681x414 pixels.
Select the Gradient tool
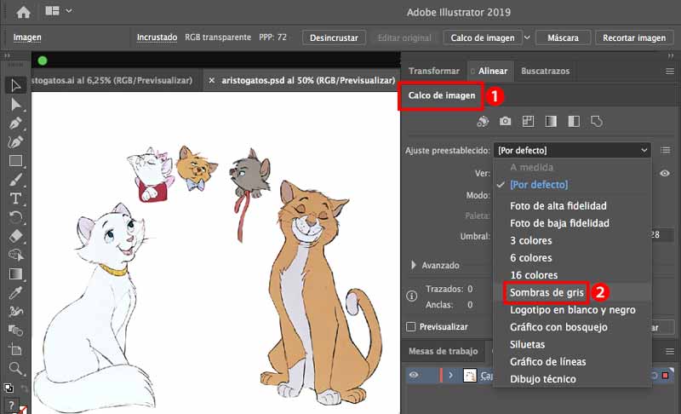[15, 273]
